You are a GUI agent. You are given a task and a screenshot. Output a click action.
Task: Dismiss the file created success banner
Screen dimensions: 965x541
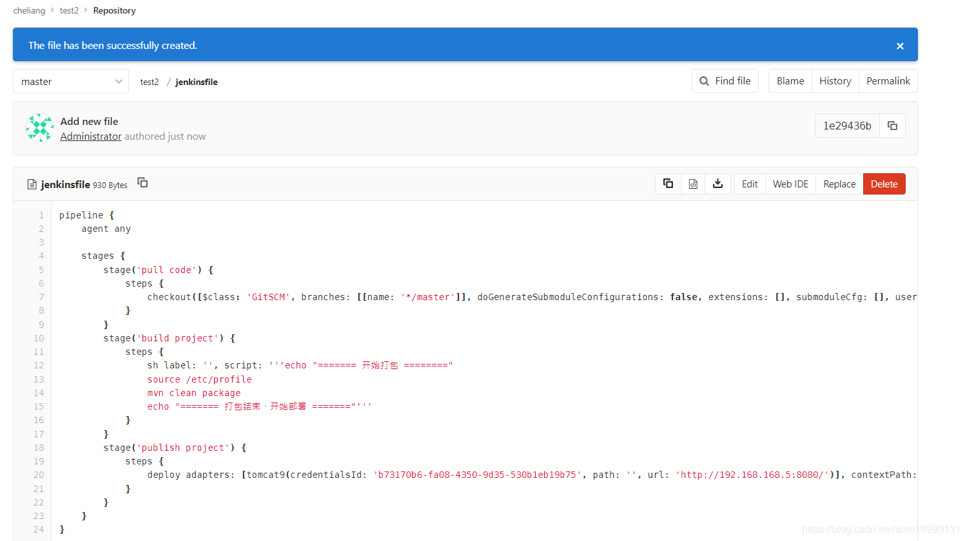900,46
